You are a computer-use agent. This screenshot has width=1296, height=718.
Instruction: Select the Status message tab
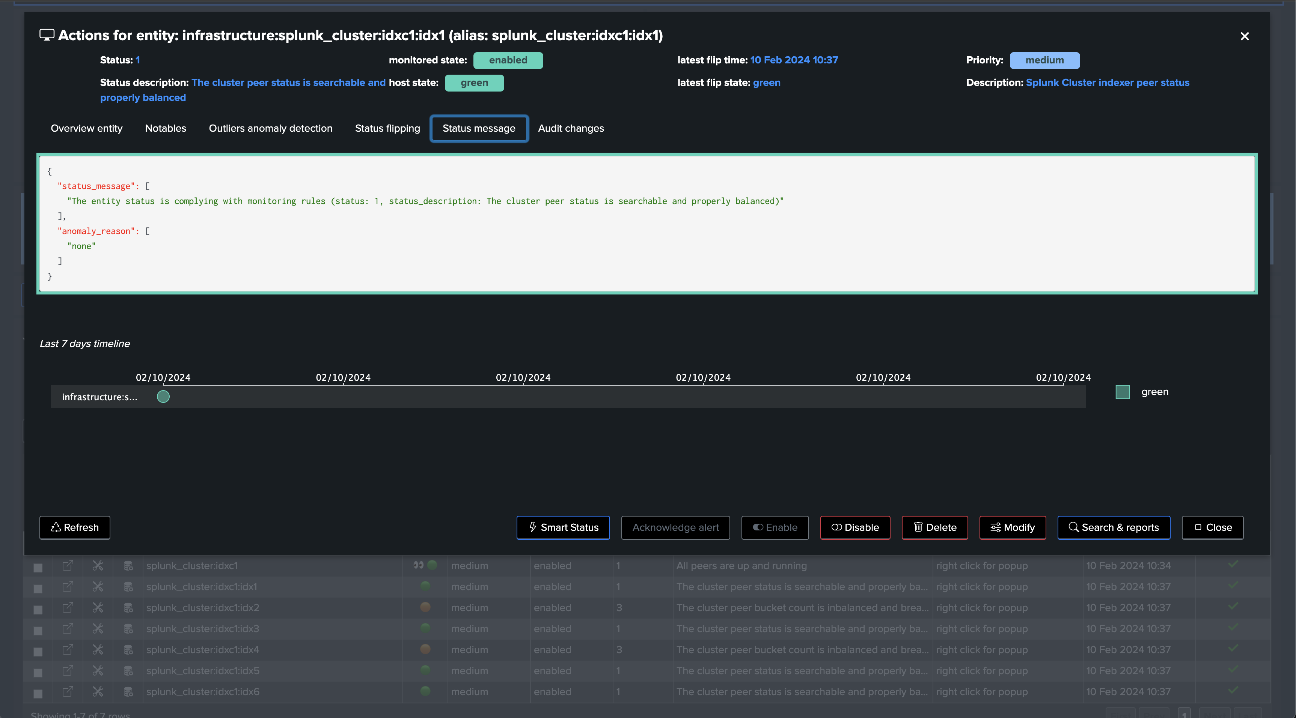pos(479,128)
